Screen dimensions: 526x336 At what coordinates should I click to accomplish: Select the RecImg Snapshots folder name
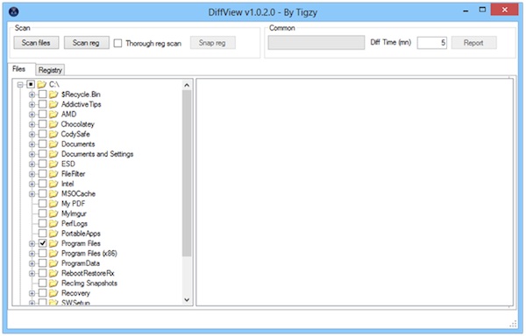point(89,283)
